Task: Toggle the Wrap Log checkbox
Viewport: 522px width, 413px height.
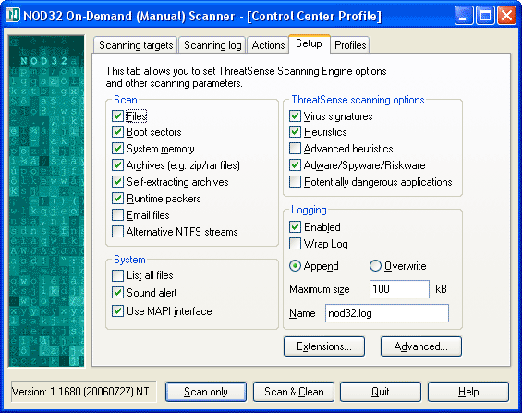Action: click(295, 244)
